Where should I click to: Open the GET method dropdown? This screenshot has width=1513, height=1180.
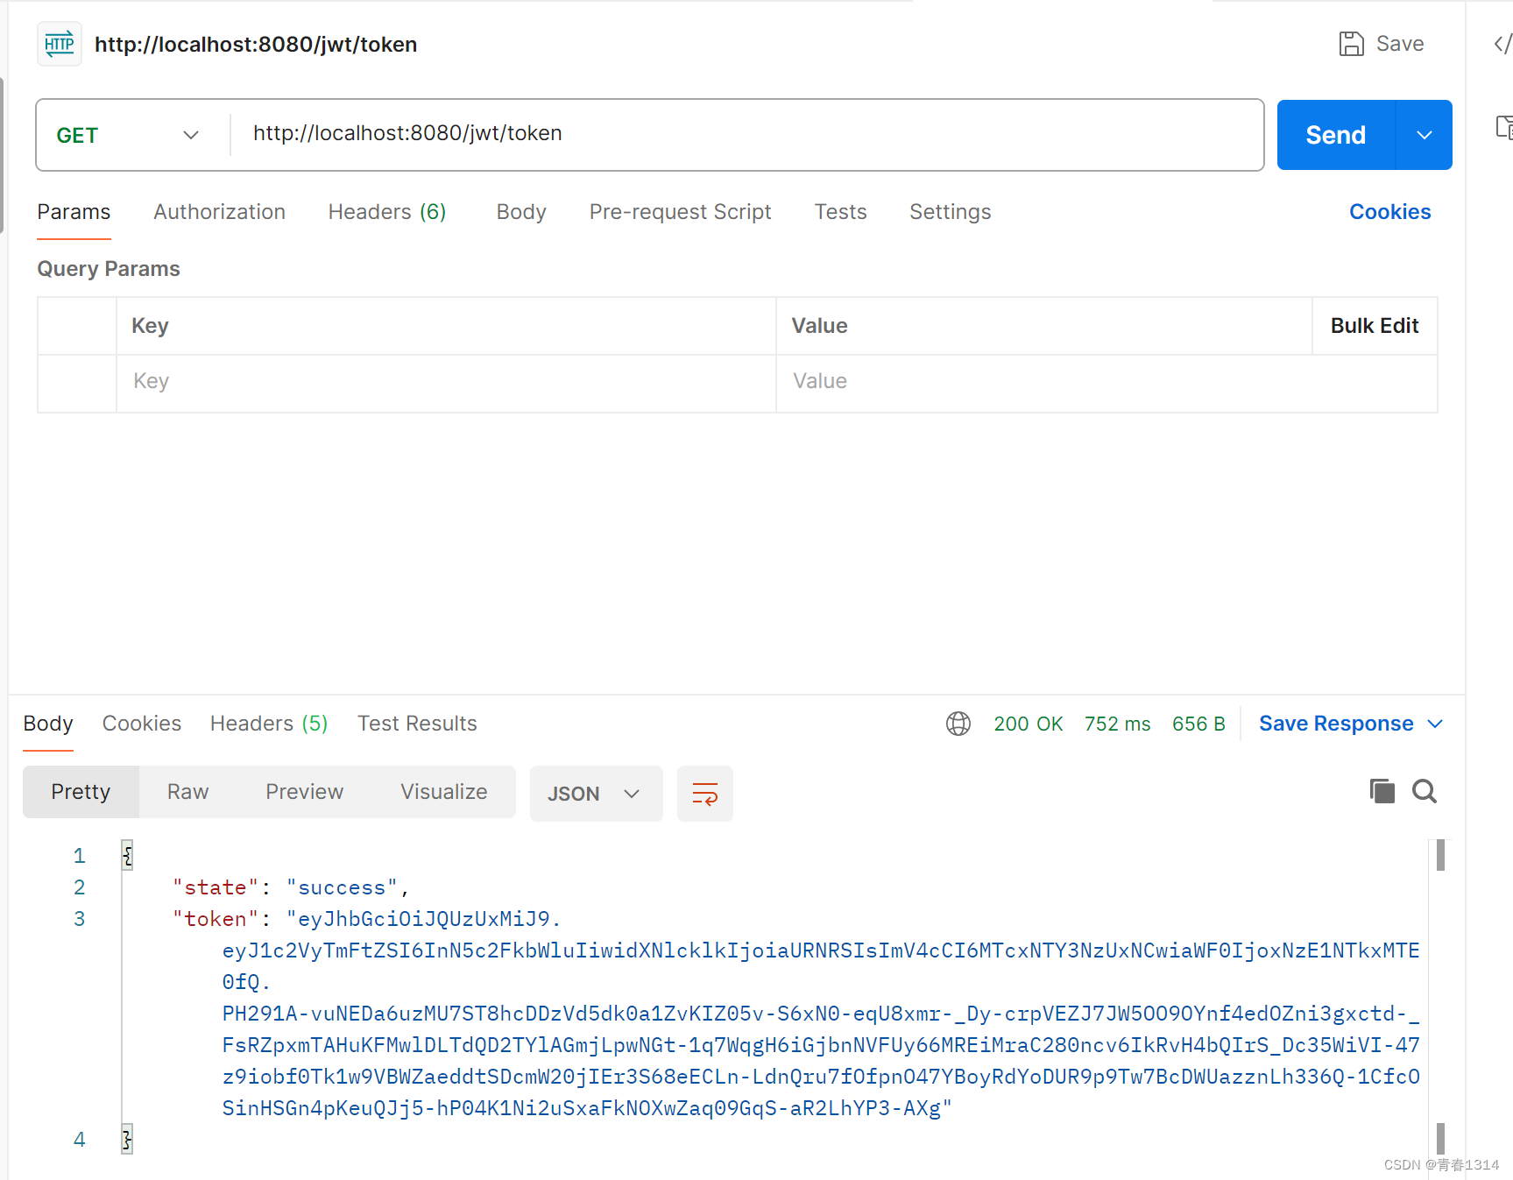(x=129, y=135)
